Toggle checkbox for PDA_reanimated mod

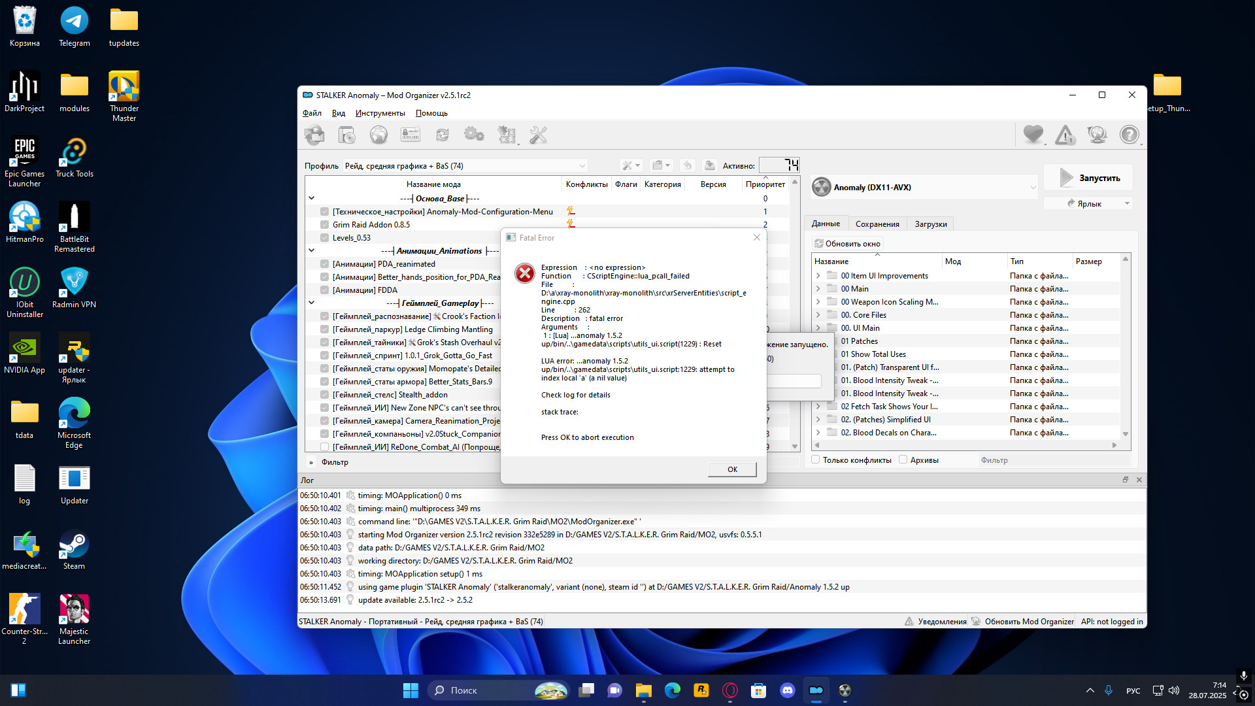click(x=325, y=264)
